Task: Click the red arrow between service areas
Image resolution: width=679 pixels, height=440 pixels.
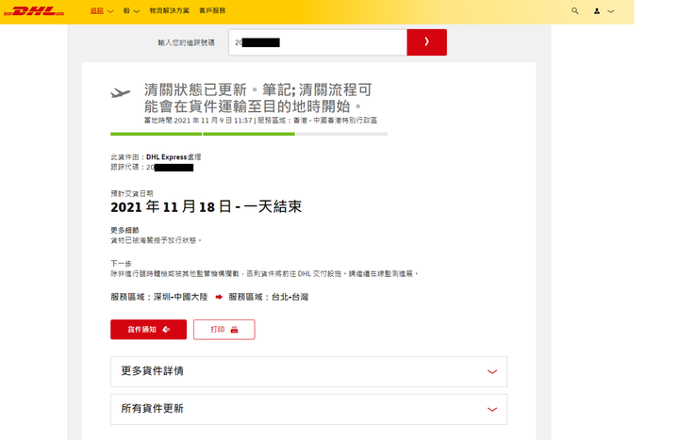Action: pos(219,297)
